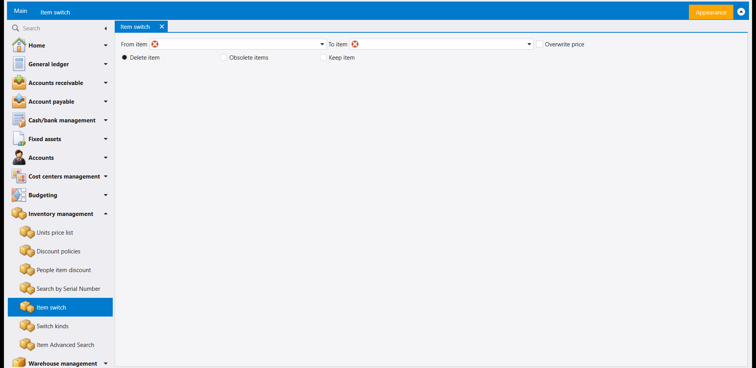Screen dimensions: 756x368
Task: Select the Delete item radio button
Action: click(x=124, y=57)
